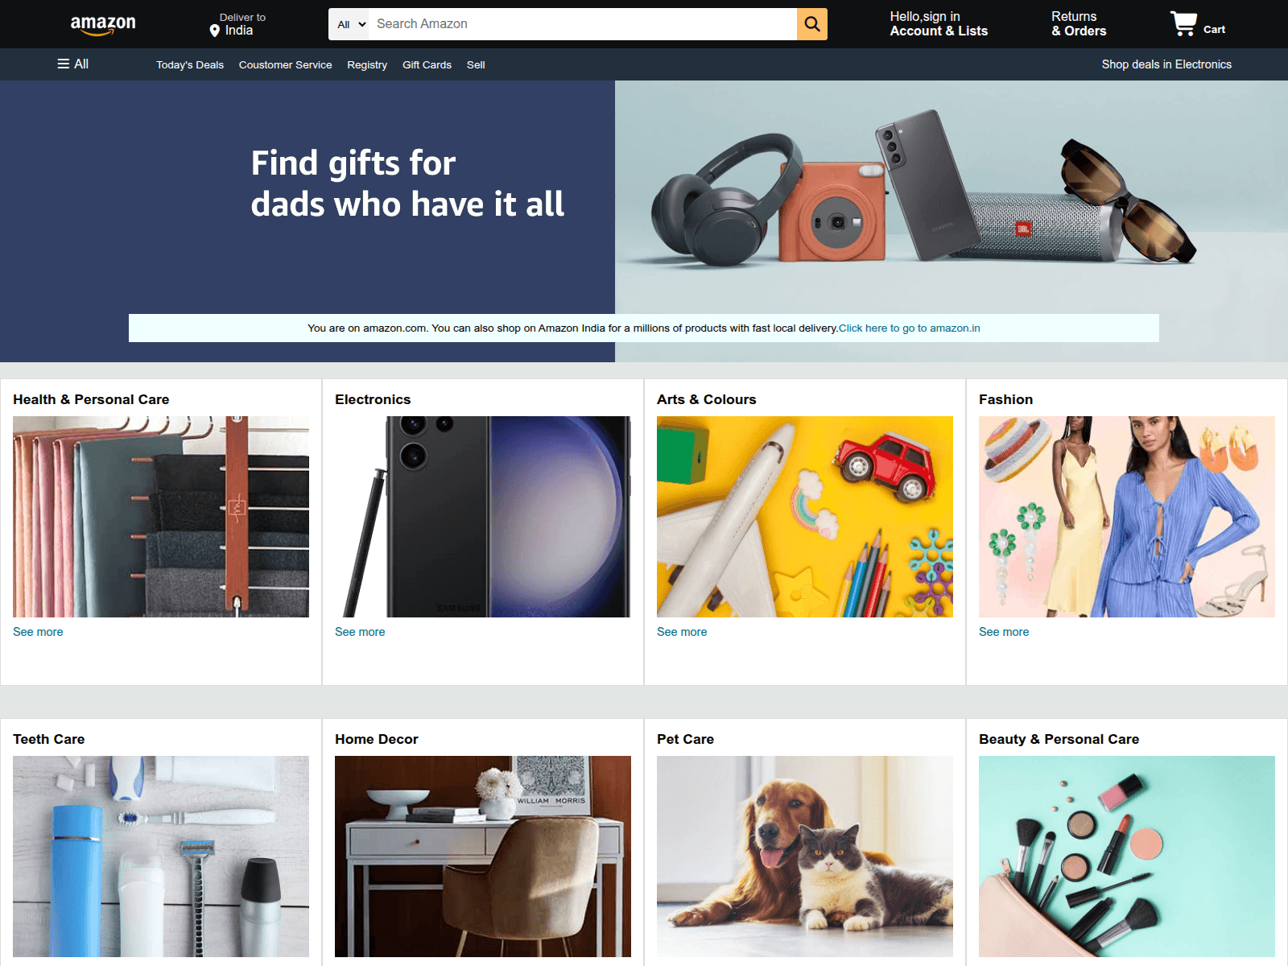Go to Gift Cards page
The image size is (1288, 966).
click(x=427, y=65)
